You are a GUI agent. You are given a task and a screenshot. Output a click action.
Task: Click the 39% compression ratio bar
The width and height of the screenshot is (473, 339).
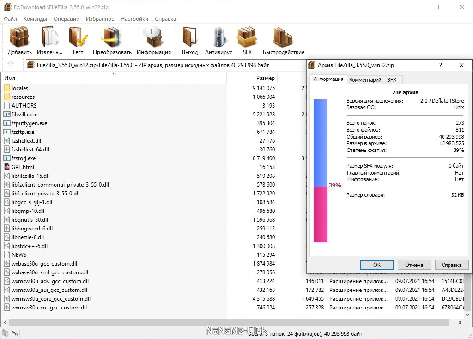click(321, 171)
